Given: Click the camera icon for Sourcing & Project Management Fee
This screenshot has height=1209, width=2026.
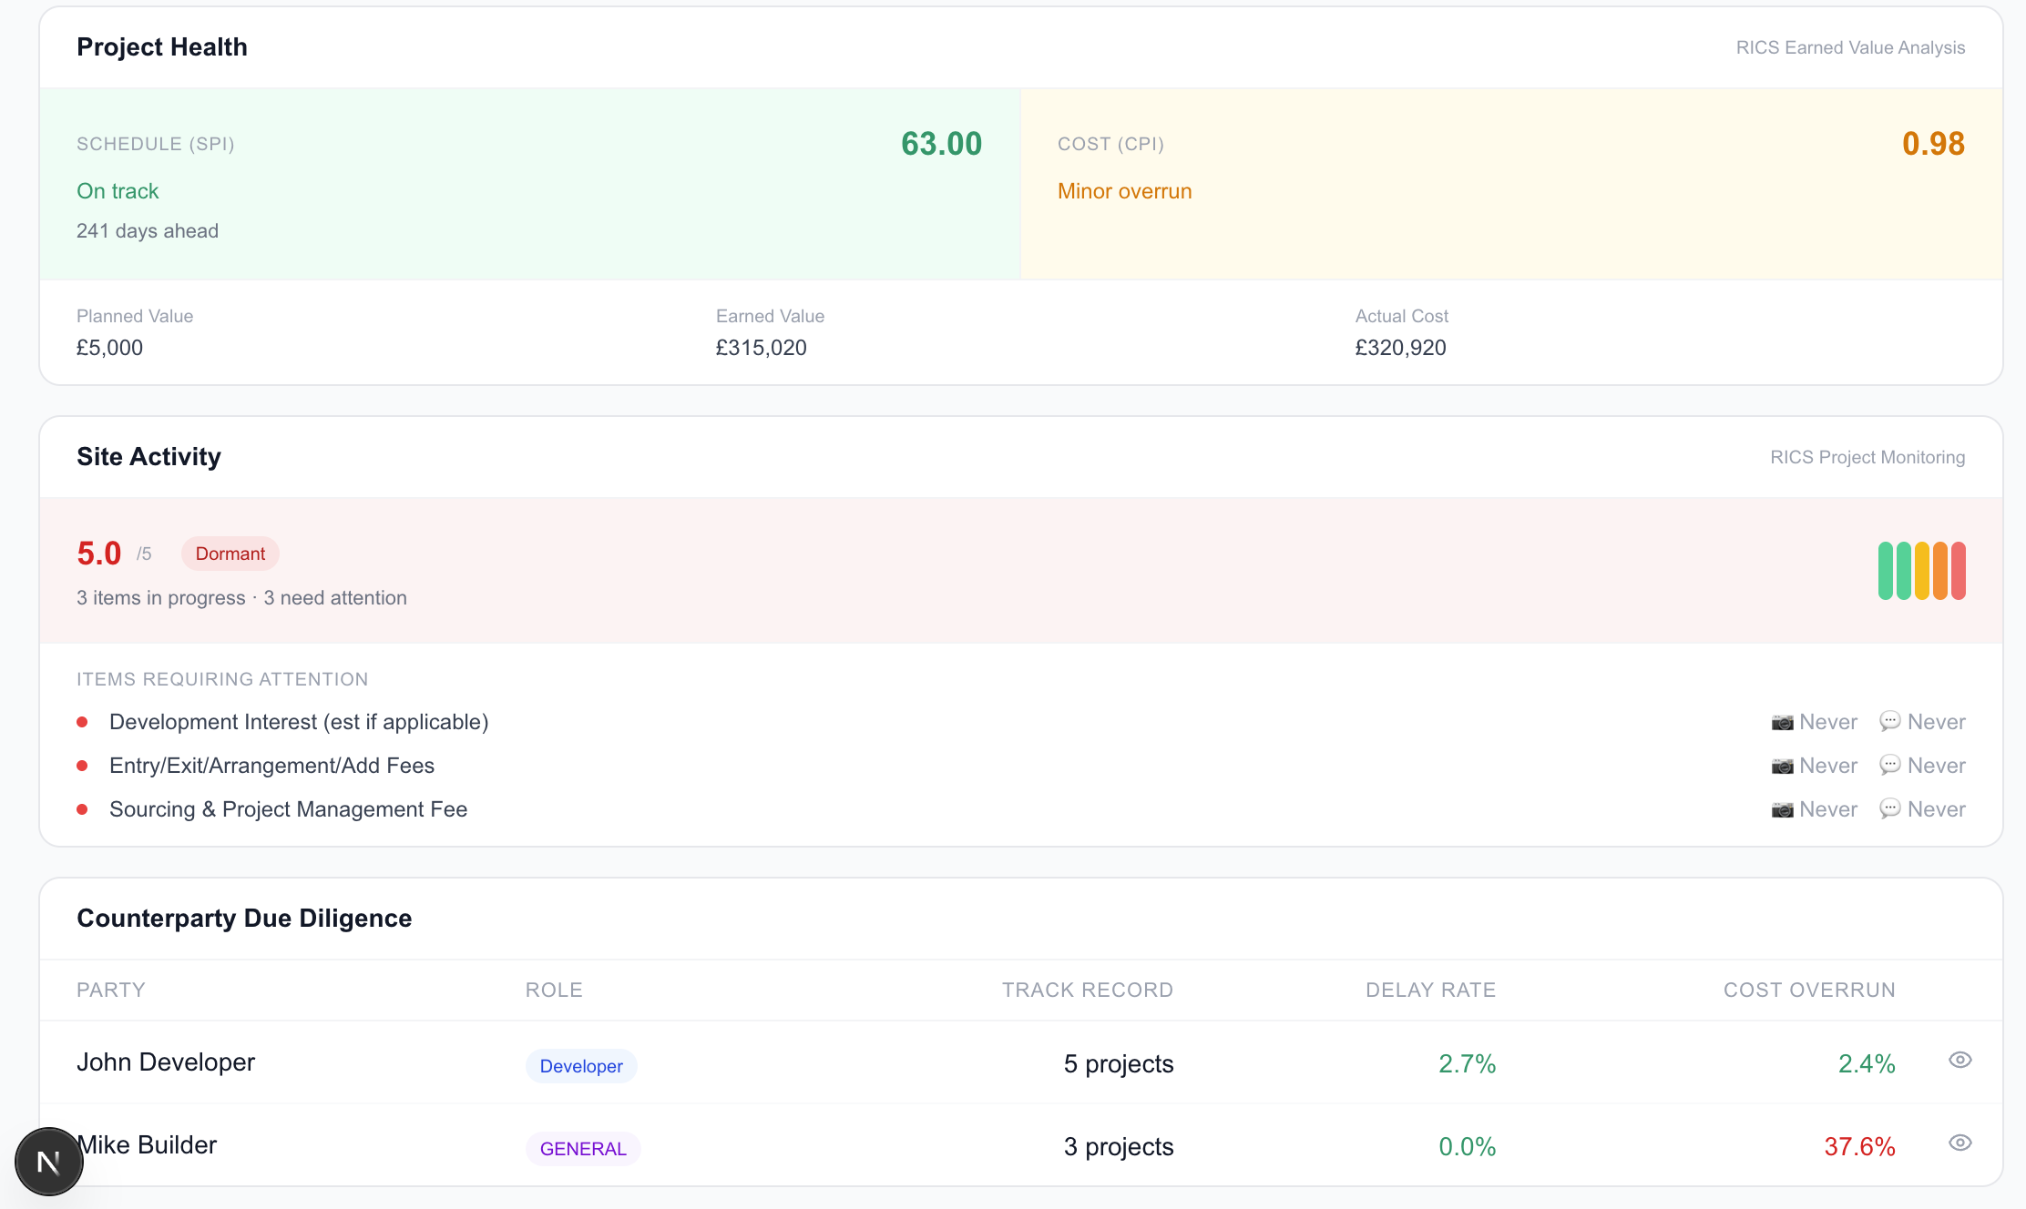Looking at the screenshot, I should (x=1785, y=808).
